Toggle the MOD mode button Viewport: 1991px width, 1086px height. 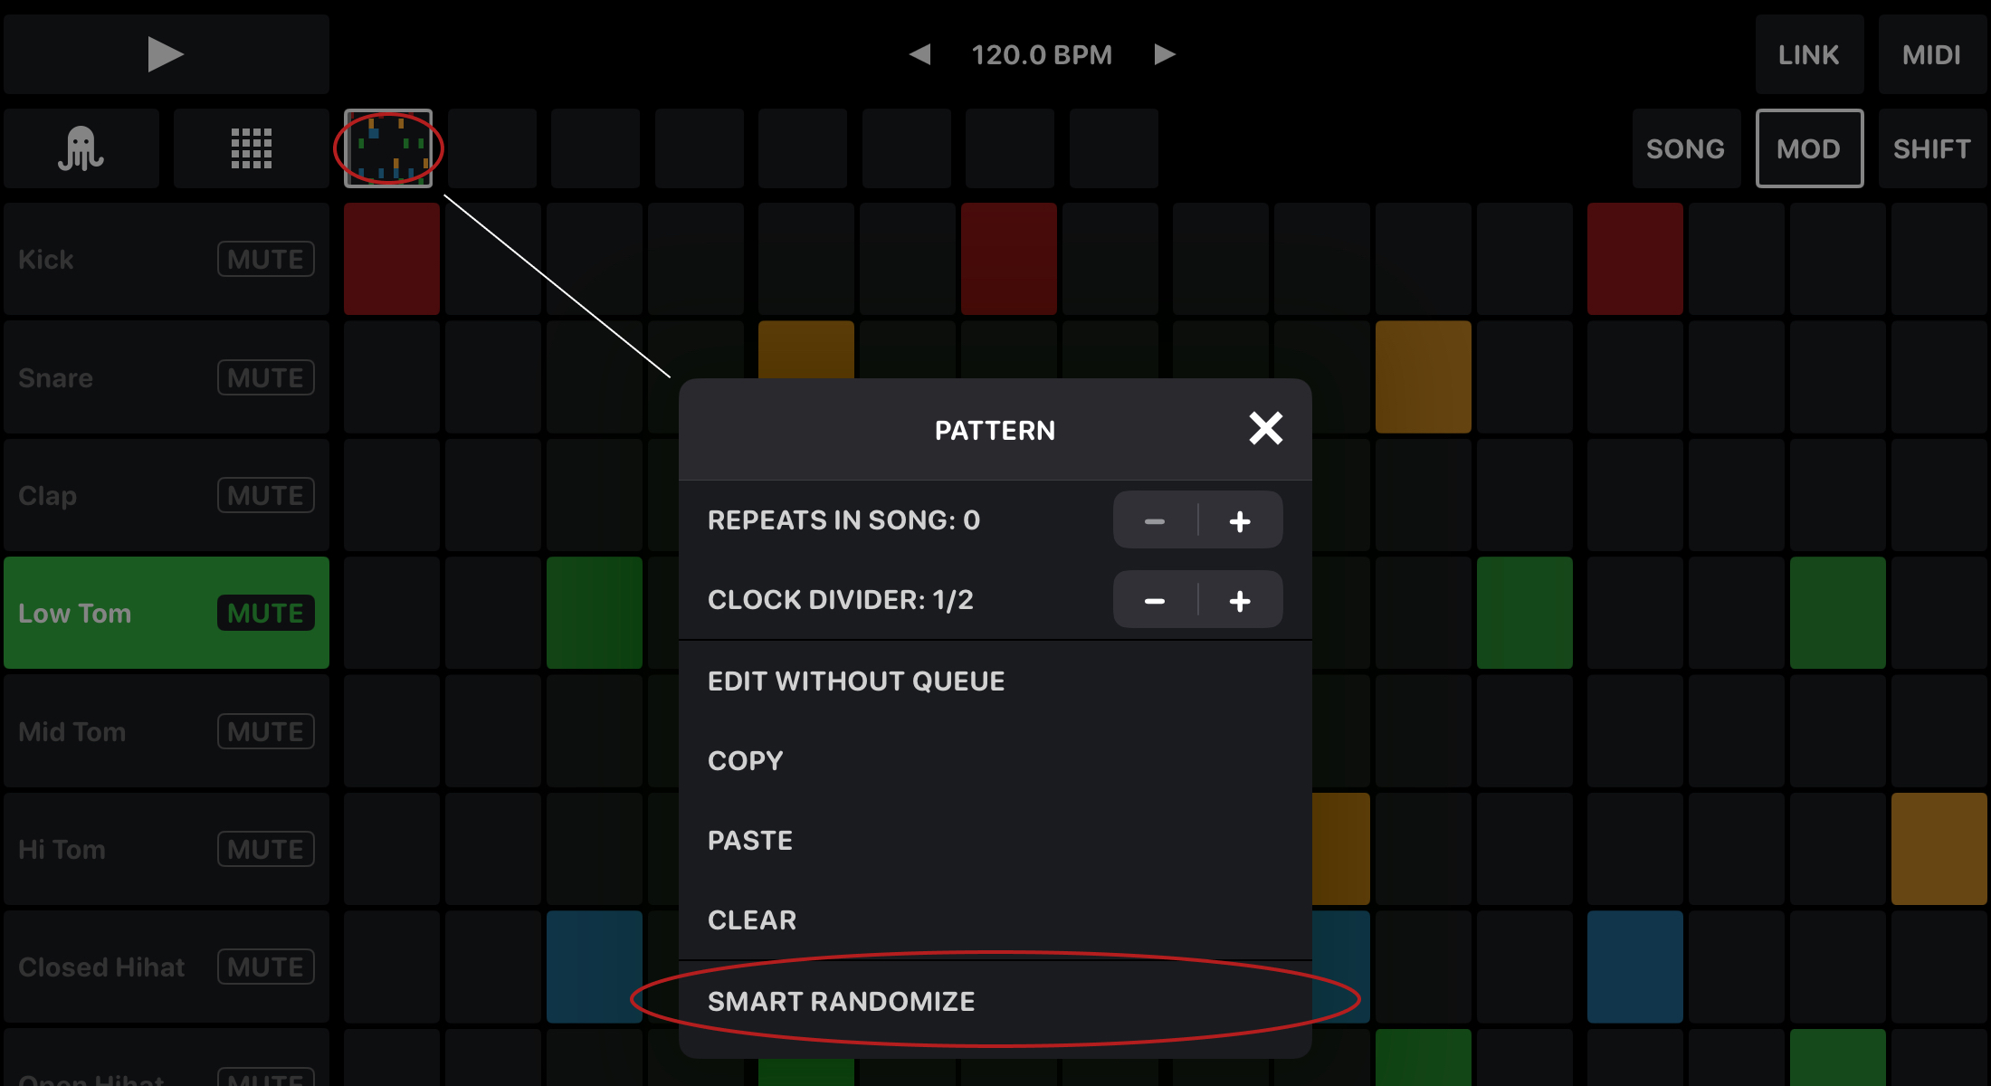pos(1808,148)
